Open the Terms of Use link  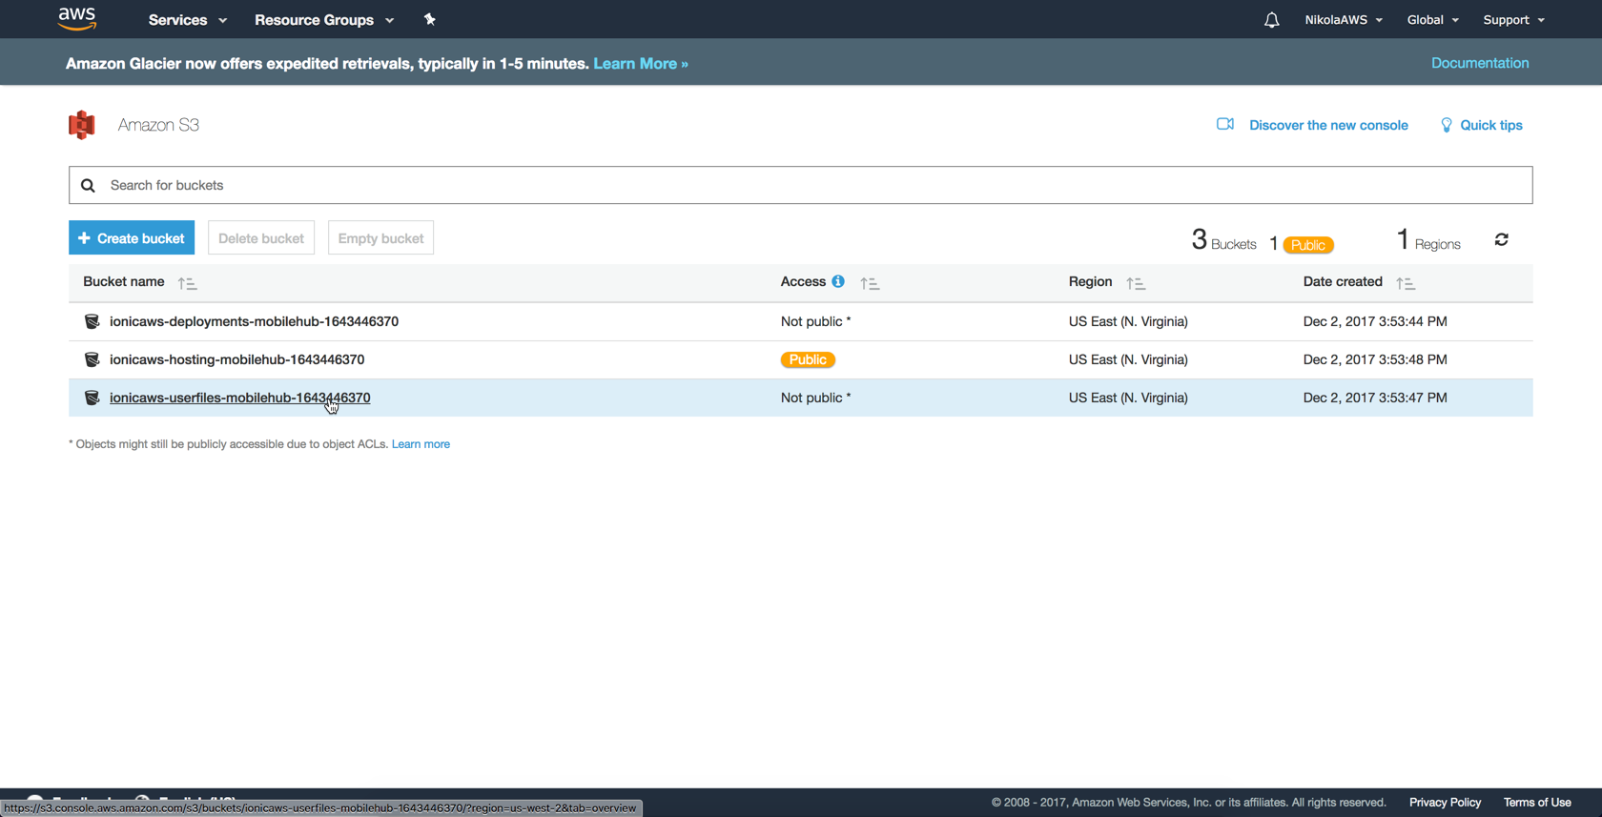coord(1537,802)
